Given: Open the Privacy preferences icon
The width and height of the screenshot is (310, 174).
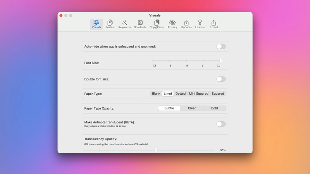Looking at the screenshot, I should (x=172, y=24).
